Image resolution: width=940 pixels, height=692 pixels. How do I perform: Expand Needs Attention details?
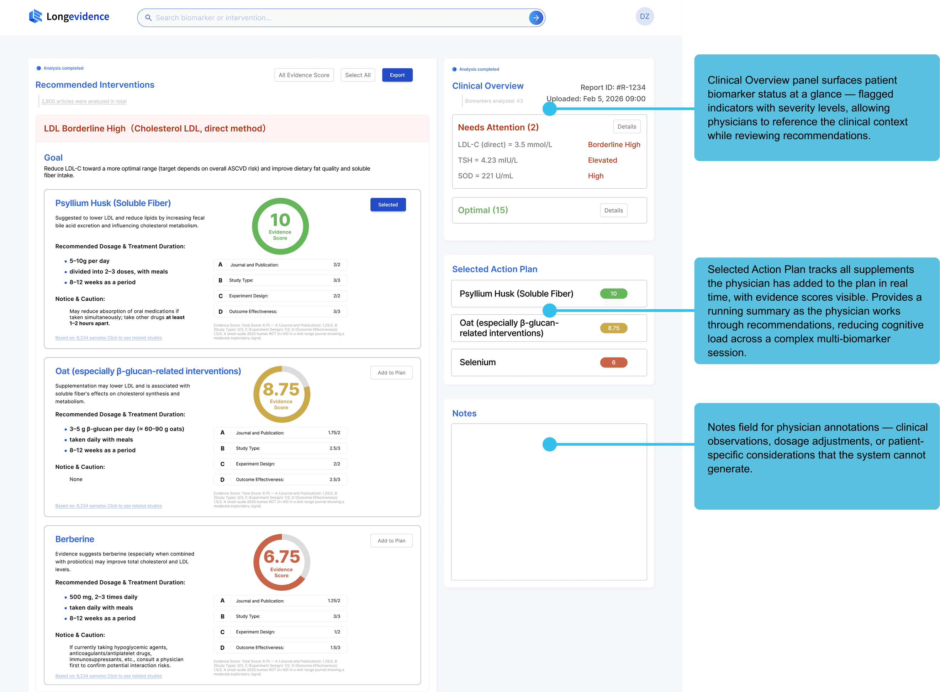[x=627, y=127]
